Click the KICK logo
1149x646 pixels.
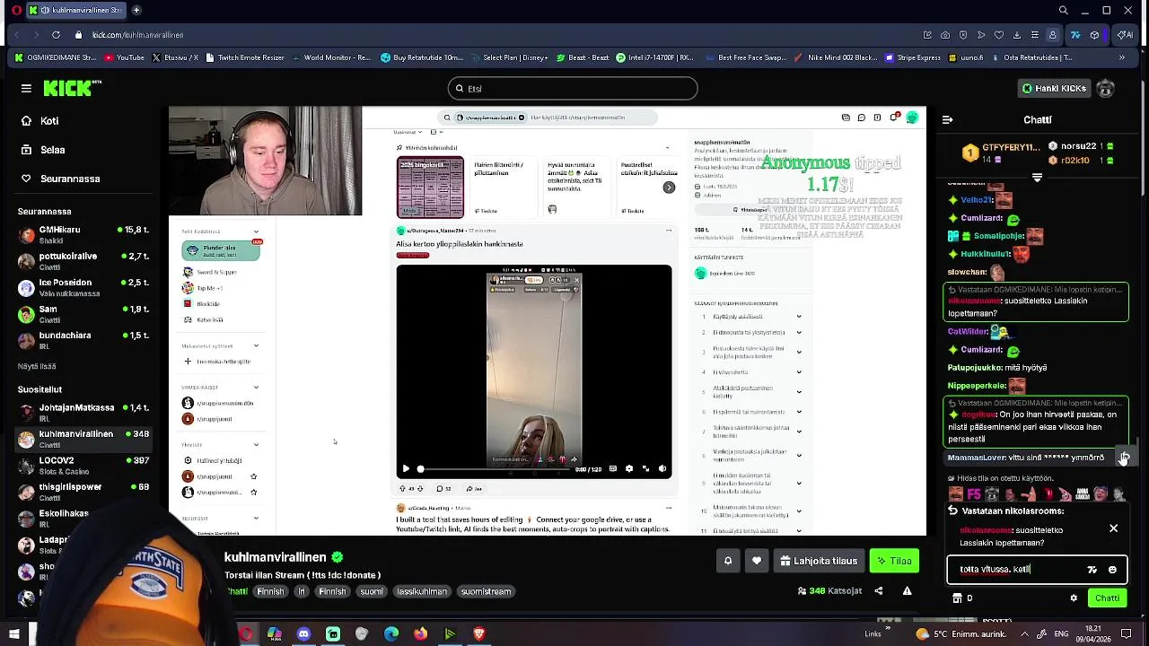coord(73,88)
